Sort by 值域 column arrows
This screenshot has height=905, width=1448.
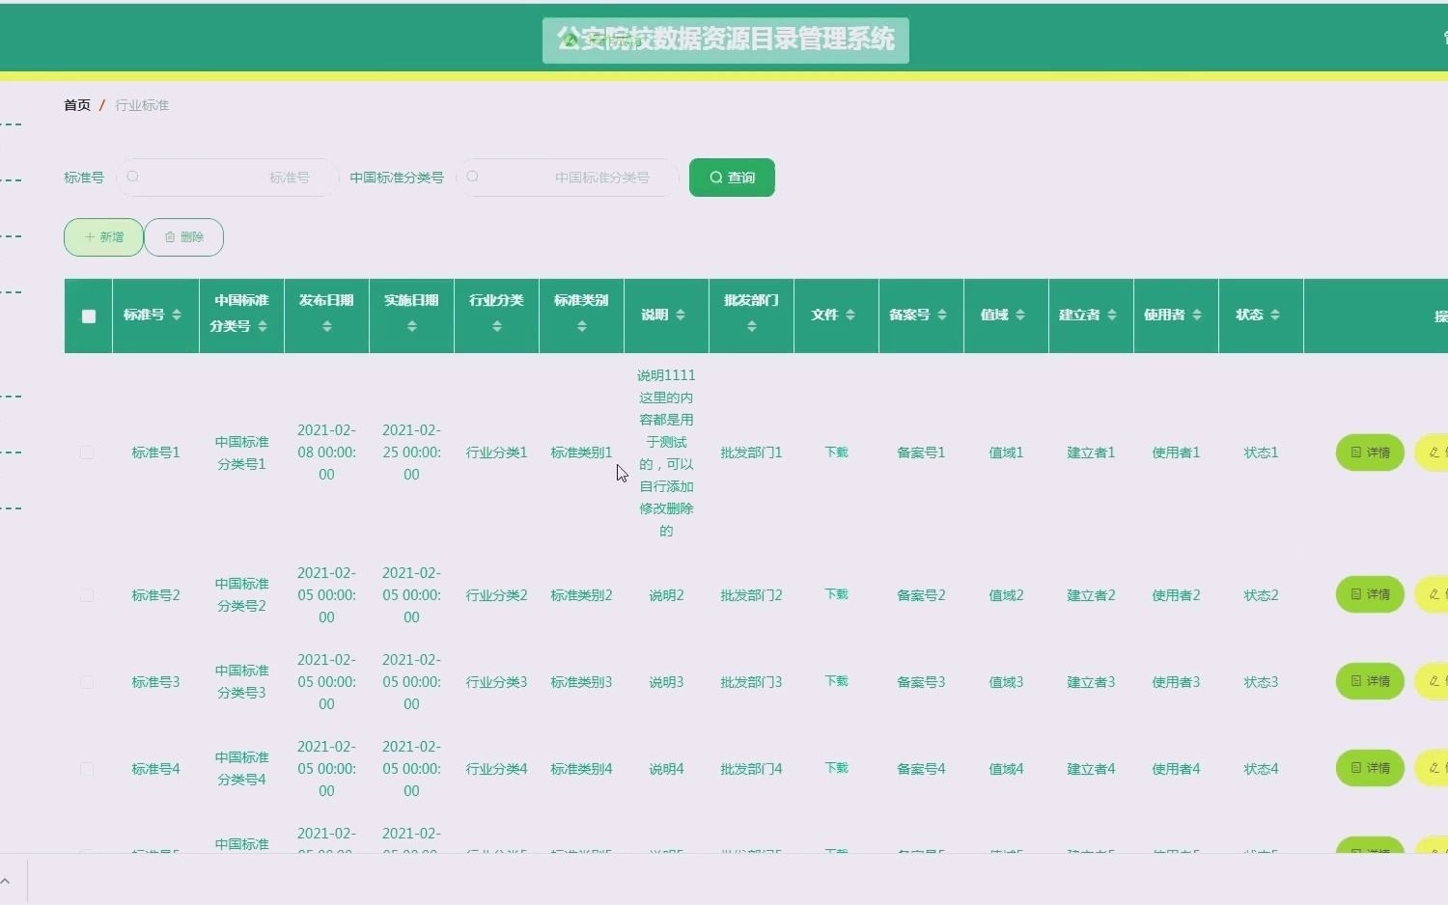[1020, 315]
